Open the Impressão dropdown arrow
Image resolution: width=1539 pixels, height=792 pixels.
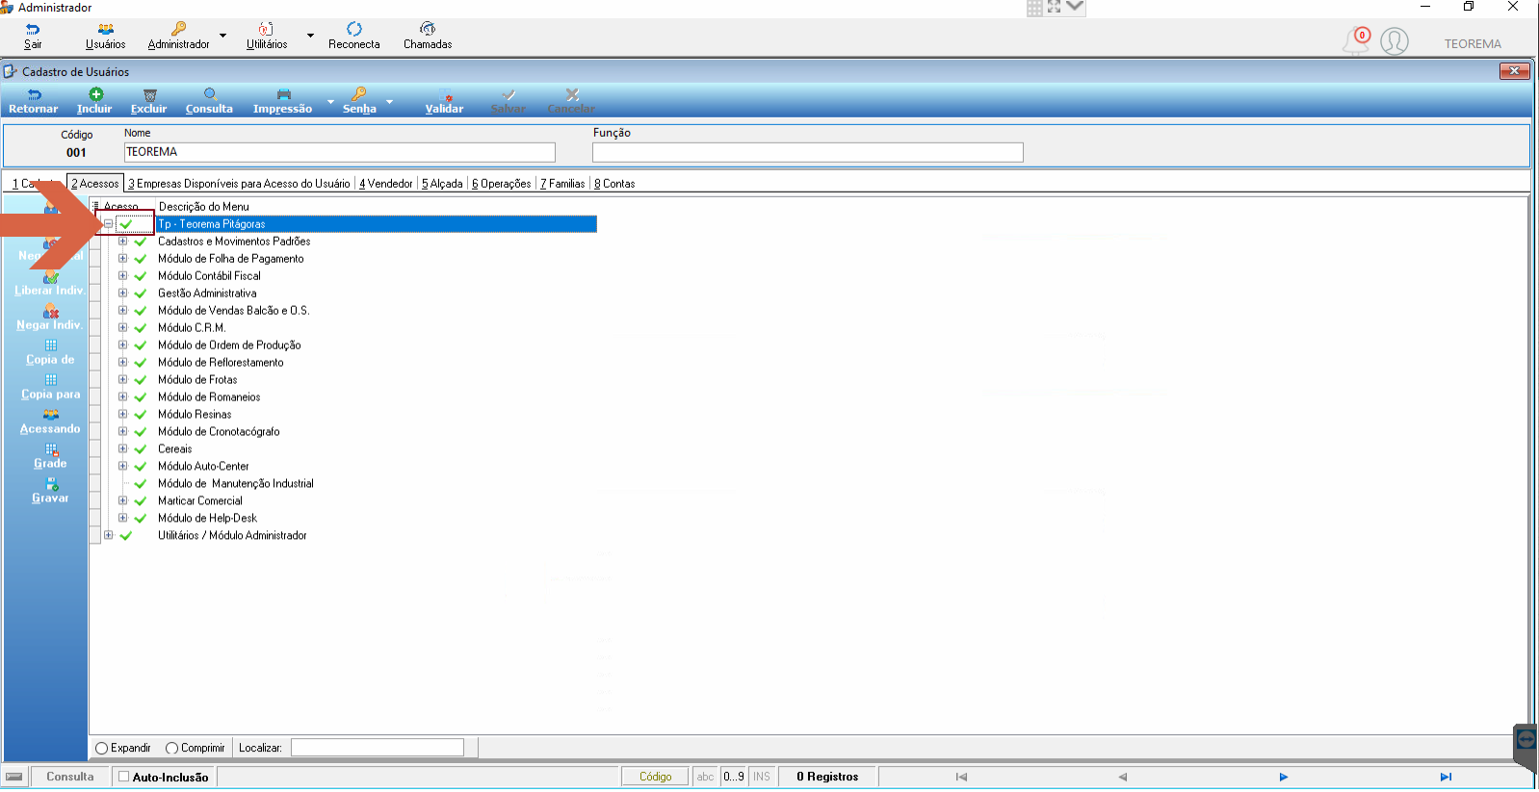pos(330,101)
